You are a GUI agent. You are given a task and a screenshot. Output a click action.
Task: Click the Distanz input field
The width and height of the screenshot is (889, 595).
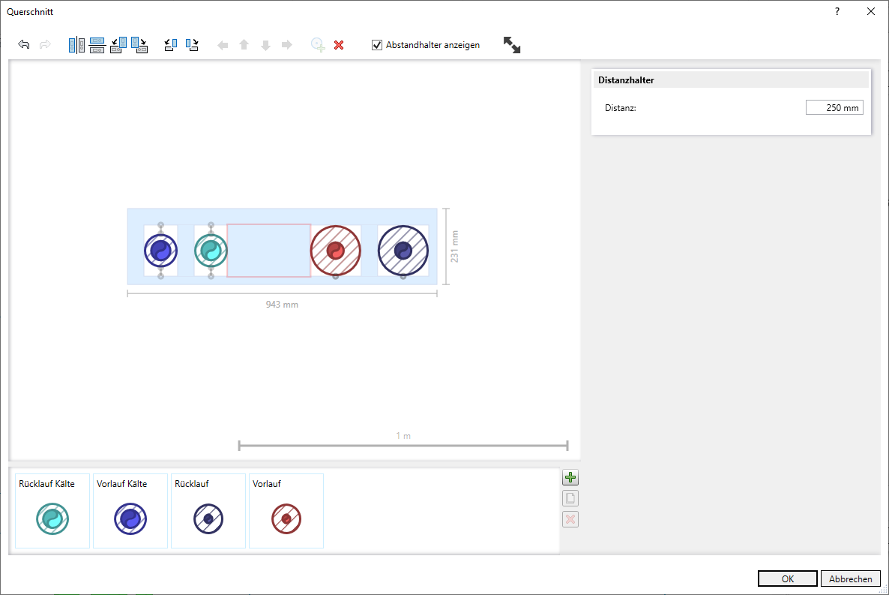(834, 108)
